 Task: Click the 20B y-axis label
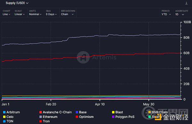[x=186, y=84]
